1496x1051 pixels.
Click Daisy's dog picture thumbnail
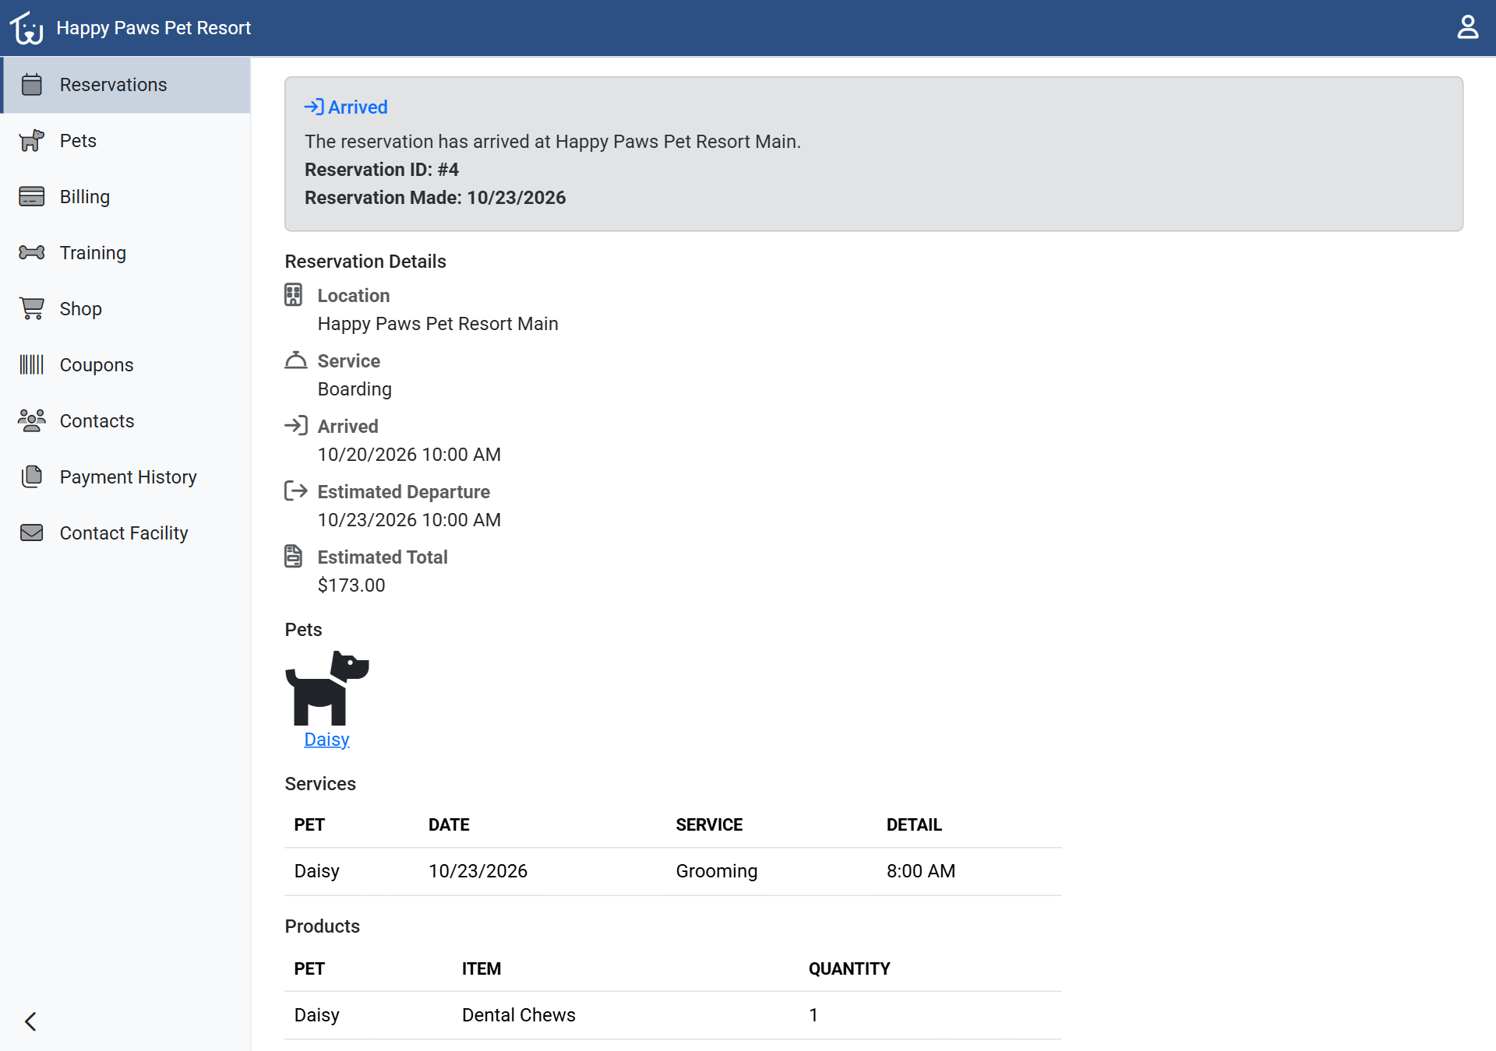327,688
